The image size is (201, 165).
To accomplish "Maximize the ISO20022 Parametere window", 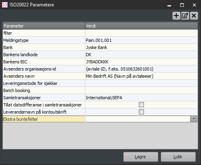I will [x=182, y=5].
